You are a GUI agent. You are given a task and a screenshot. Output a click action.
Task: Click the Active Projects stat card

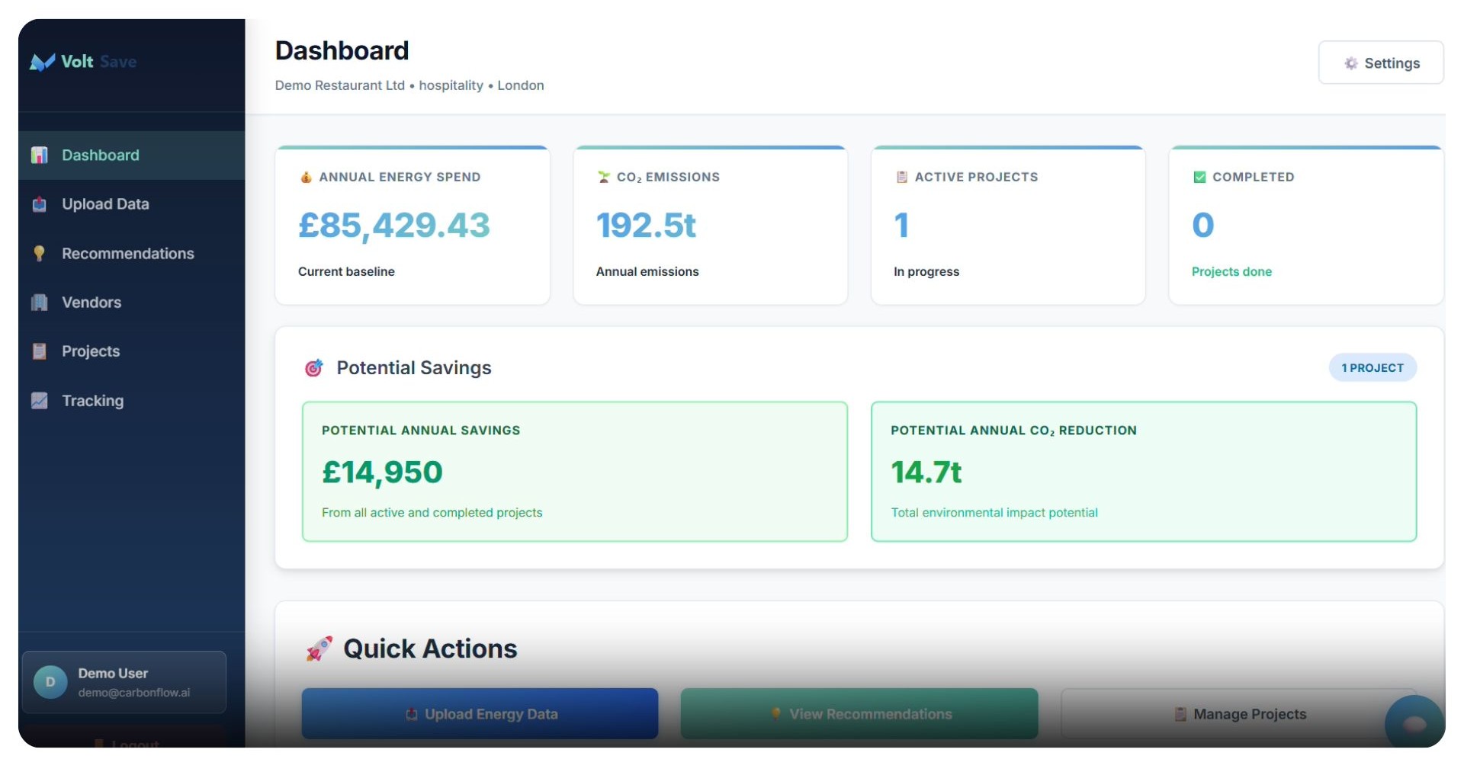pyautogui.click(x=1008, y=225)
